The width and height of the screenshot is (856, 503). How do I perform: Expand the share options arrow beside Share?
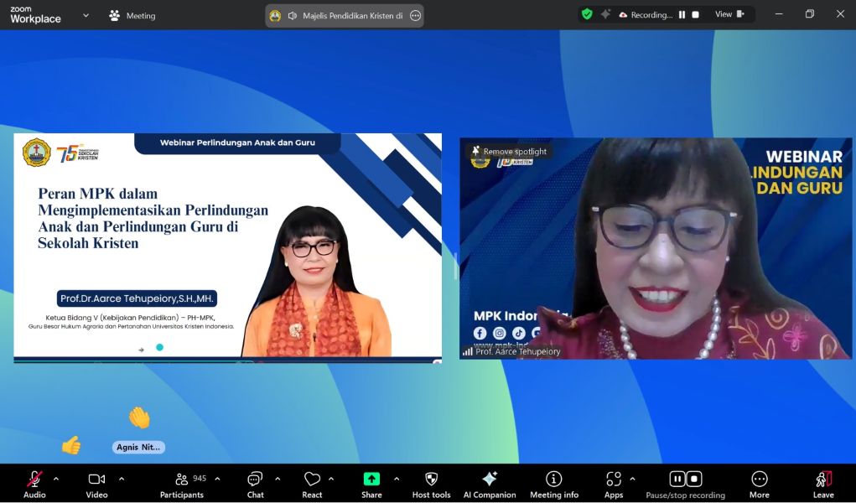(397, 479)
